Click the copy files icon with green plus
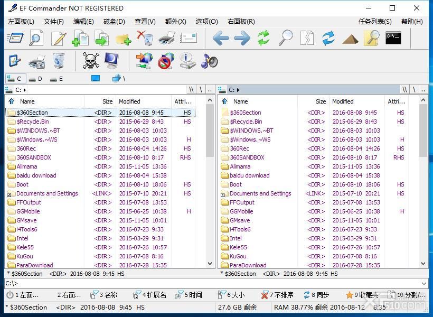Image resolution: width=433 pixels, height=317 pixels. coord(80,38)
